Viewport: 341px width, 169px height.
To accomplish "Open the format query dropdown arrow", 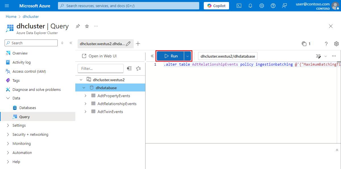I will [326, 56].
